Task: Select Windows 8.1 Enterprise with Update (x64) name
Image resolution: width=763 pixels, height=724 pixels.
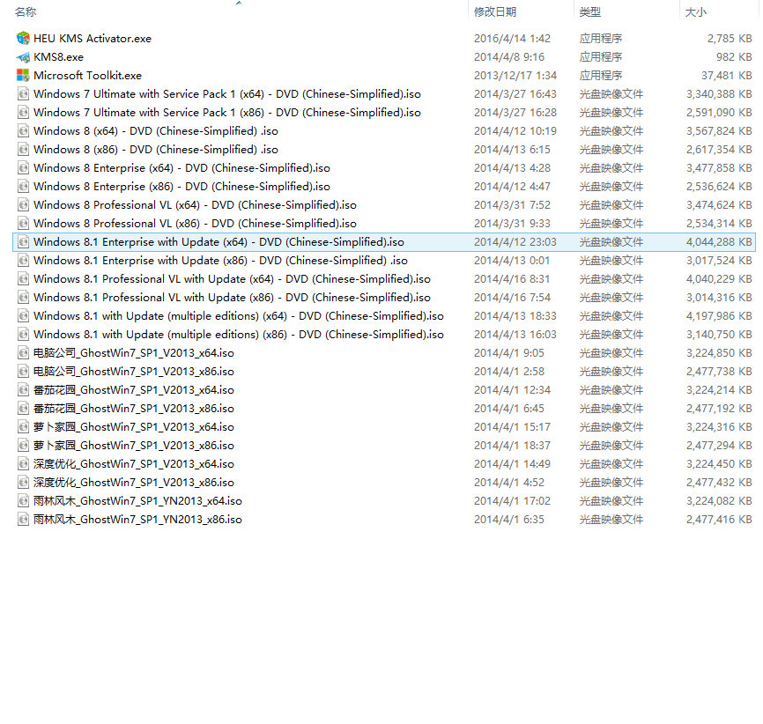Action: click(x=219, y=242)
